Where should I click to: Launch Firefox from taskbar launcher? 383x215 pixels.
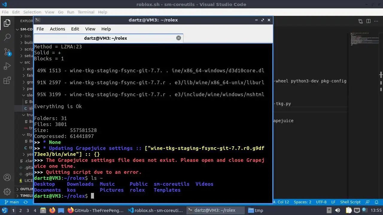point(52,210)
